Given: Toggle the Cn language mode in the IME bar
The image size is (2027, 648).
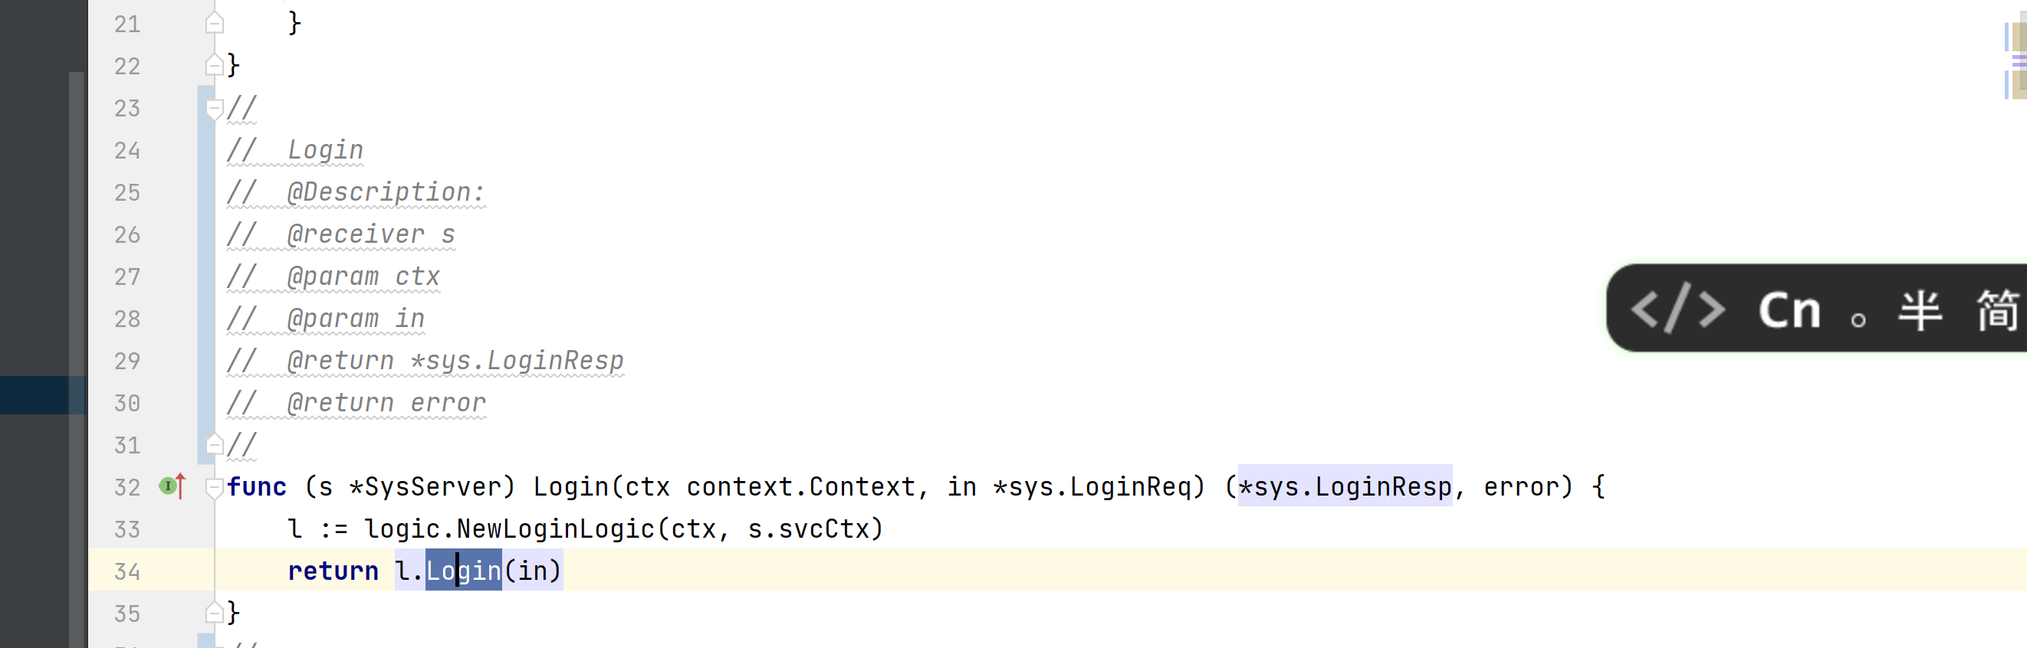Looking at the screenshot, I should click(x=1790, y=310).
